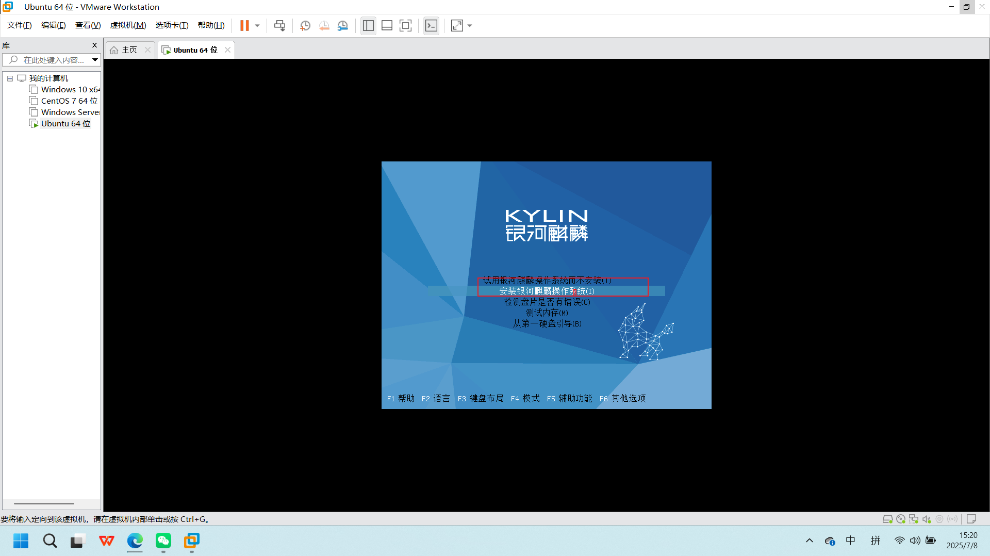Open the library search filter dropdown arrow

pyautogui.click(x=95, y=60)
